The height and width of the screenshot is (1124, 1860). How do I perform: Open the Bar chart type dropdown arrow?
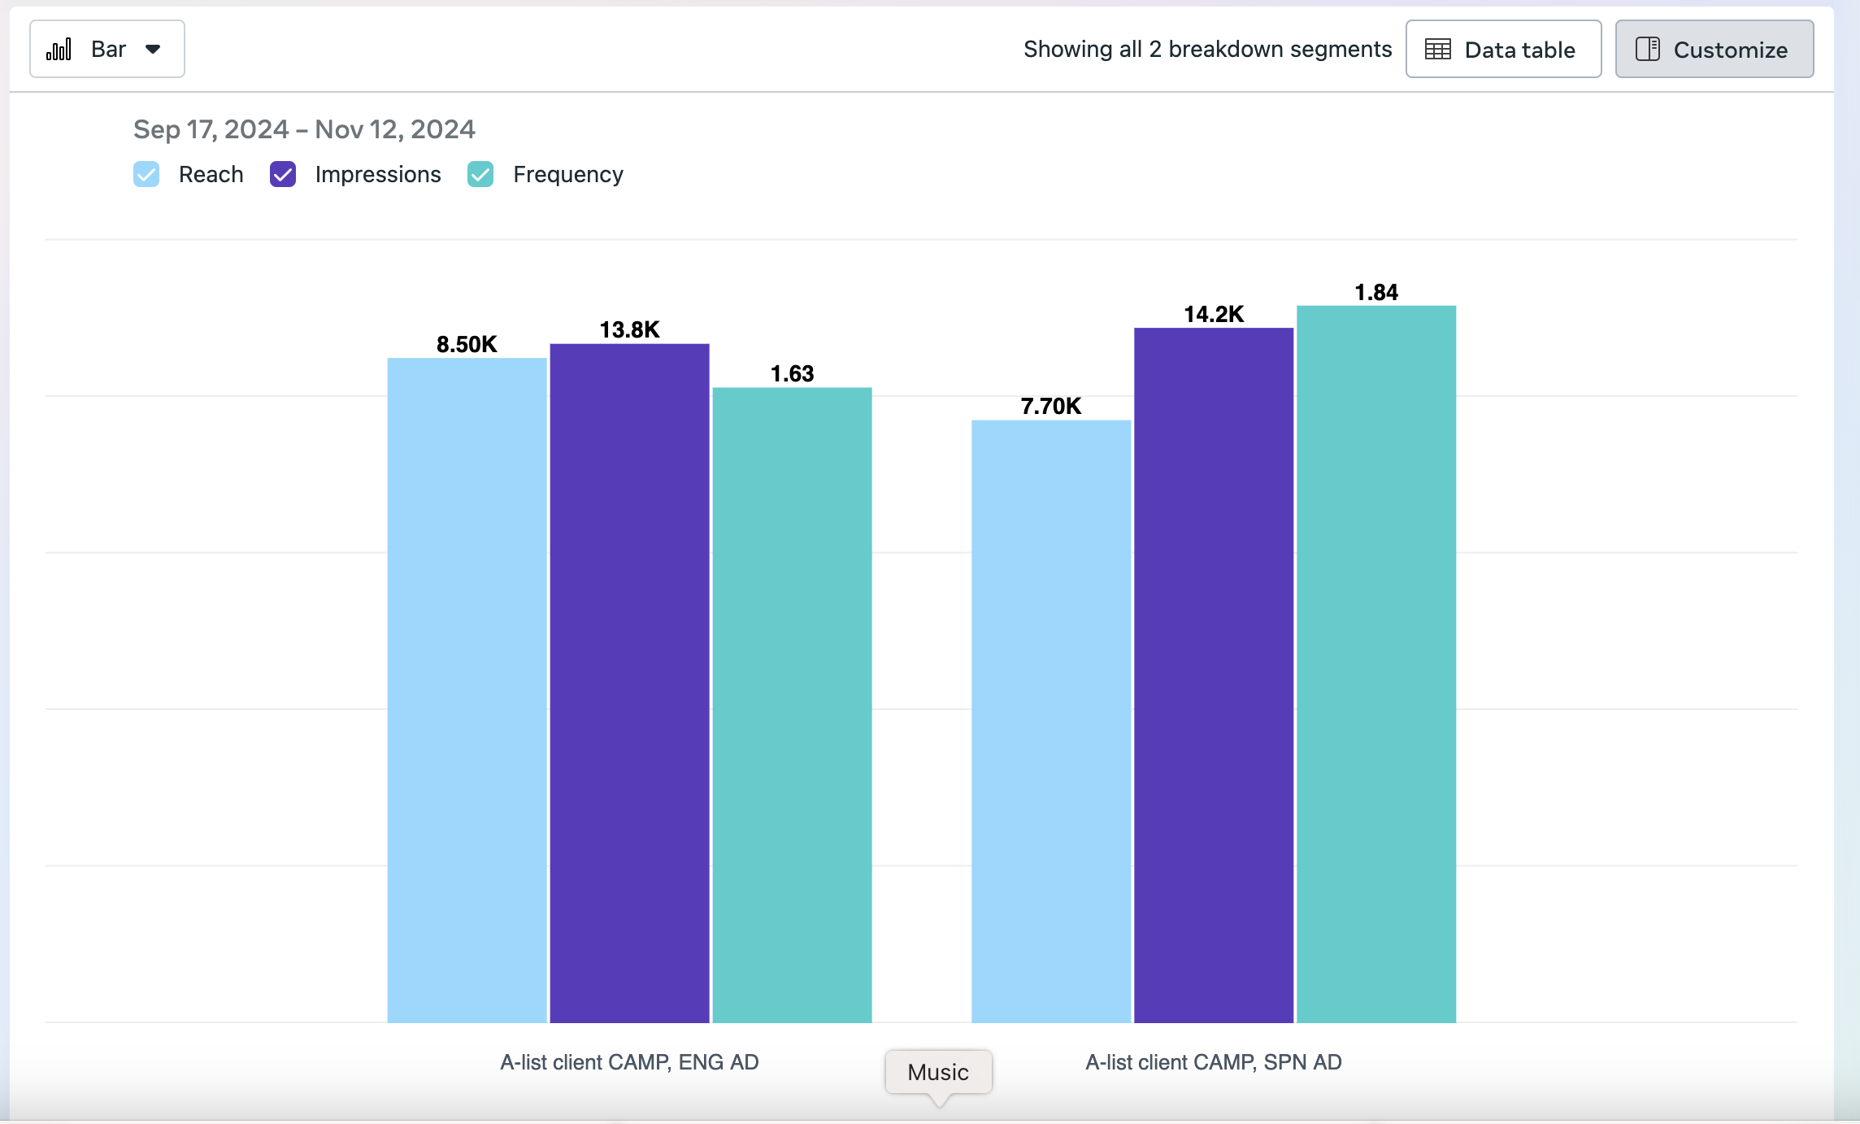[153, 50]
